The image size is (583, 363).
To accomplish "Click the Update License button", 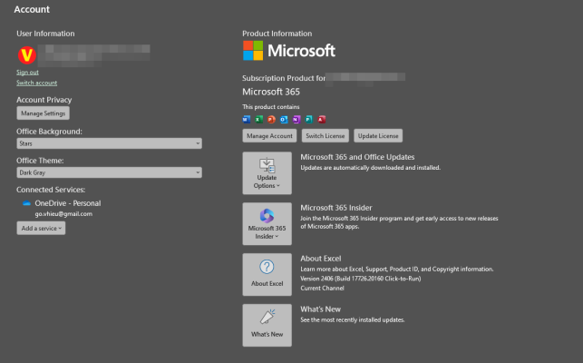I will pyautogui.click(x=378, y=136).
